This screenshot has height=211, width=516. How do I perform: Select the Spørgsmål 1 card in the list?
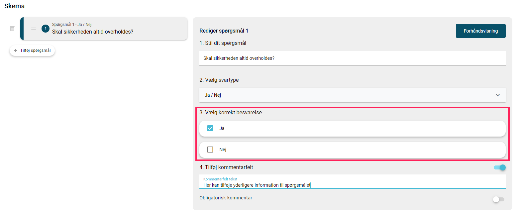pyautogui.click(x=104, y=29)
